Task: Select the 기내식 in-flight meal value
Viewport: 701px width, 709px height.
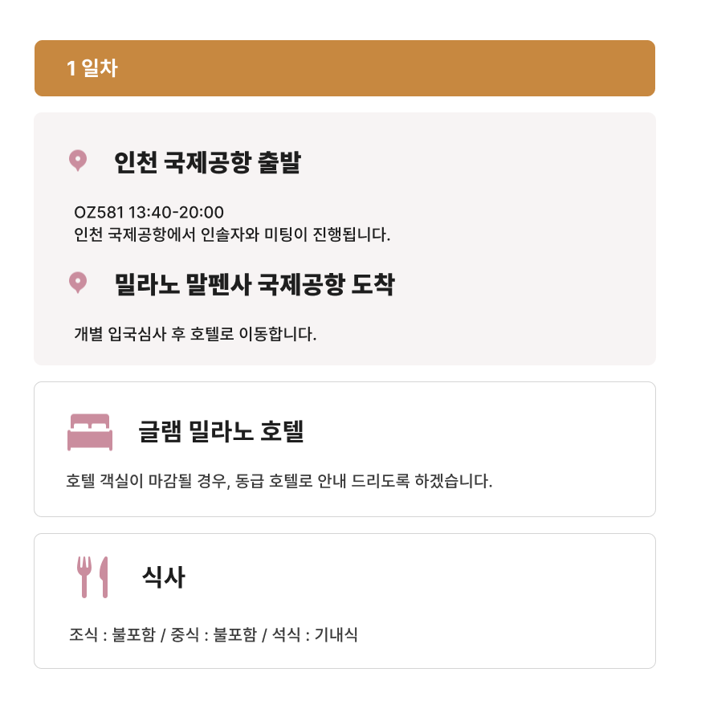Action: point(336,635)
